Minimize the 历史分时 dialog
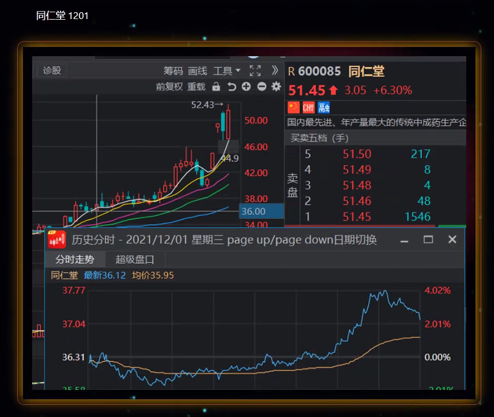 404,240
